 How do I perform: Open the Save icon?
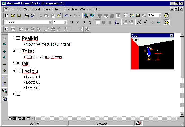pyautogui.click(x=19, y=16)
